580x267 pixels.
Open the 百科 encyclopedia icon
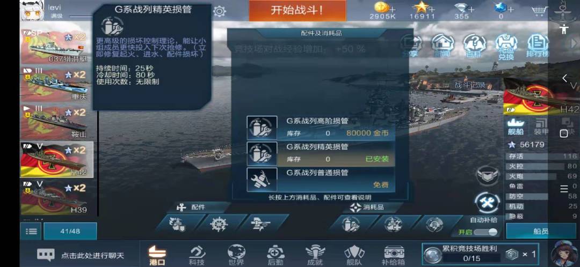(x=475, y=45)
